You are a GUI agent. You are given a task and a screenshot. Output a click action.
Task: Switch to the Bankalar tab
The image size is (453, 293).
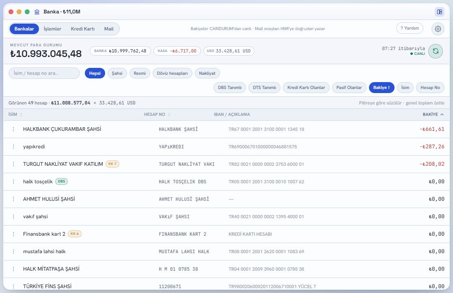(x=24, y=29)
